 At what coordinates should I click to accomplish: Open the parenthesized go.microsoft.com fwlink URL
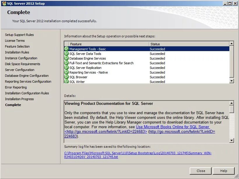tap(182, 131)
